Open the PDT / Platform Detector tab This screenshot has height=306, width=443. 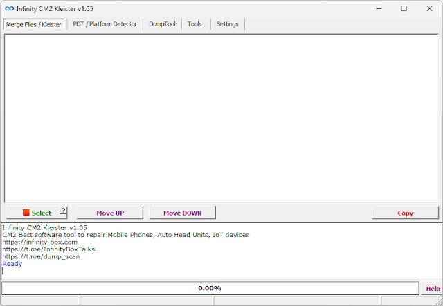[x=105, y=24]
